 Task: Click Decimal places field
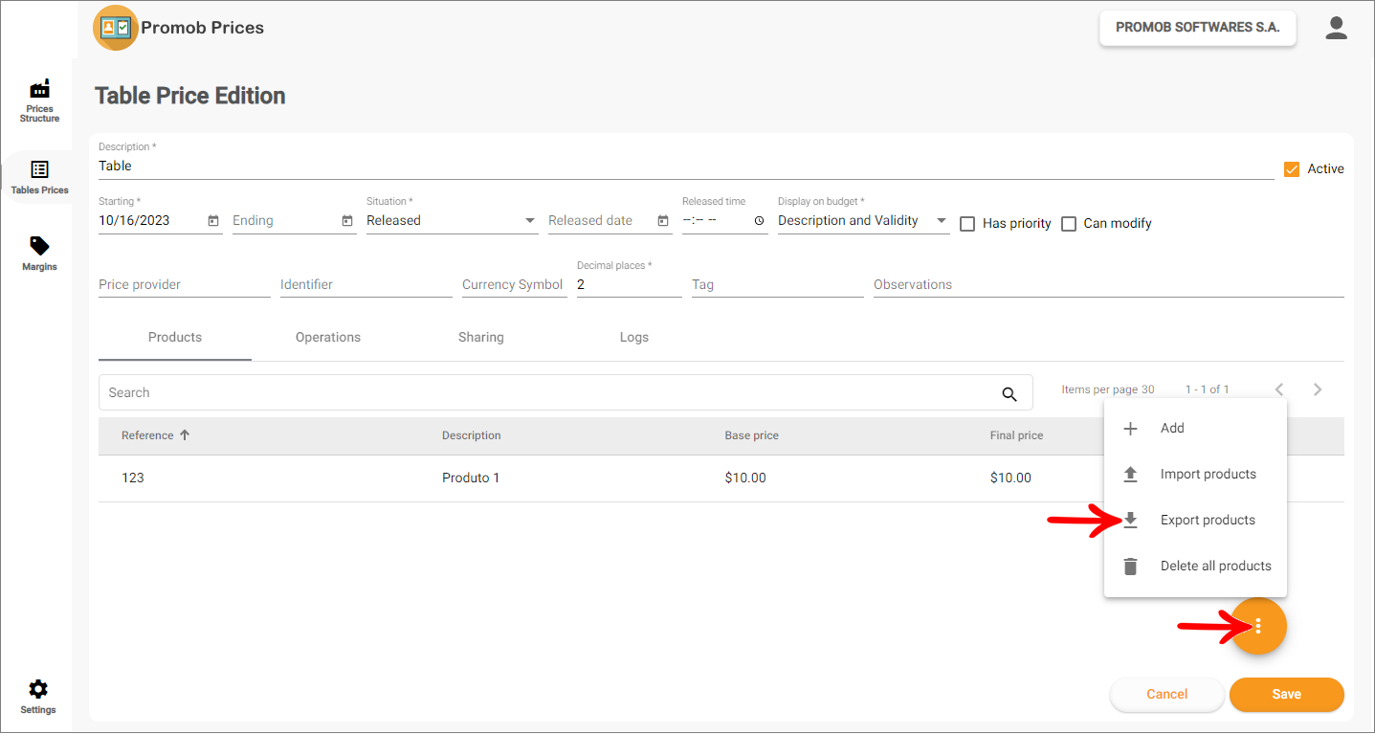click(x=630, y=285)
